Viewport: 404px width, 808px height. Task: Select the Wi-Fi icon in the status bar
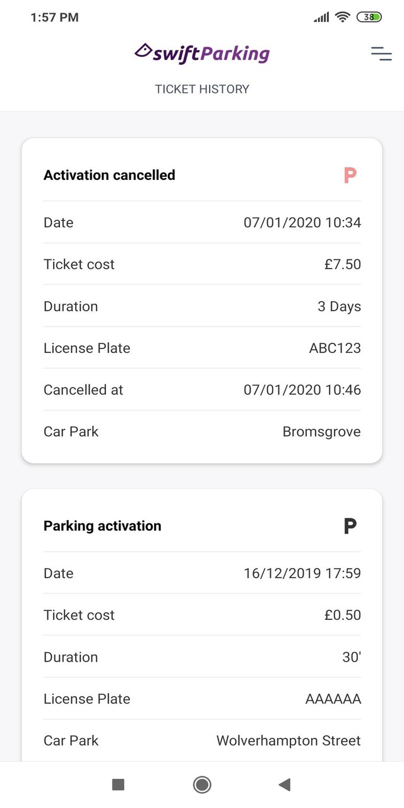[x=342, y=18]
